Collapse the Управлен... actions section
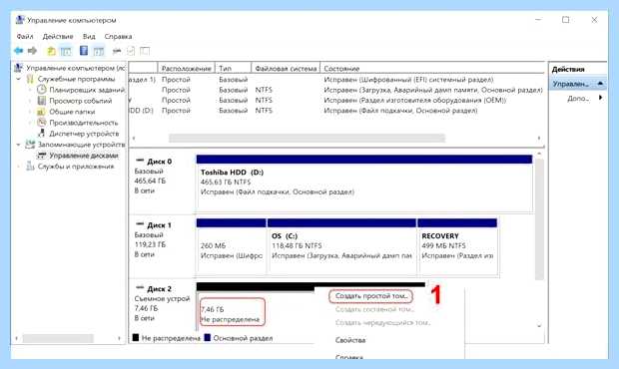The height and width of the screenshot is (369, 619). 600,84
